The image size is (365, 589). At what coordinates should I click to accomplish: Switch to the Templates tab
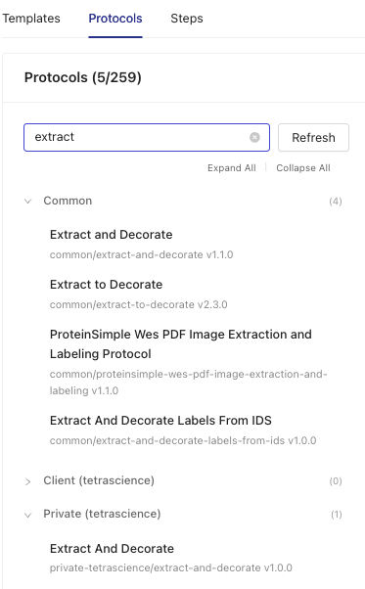coord(30,19)
